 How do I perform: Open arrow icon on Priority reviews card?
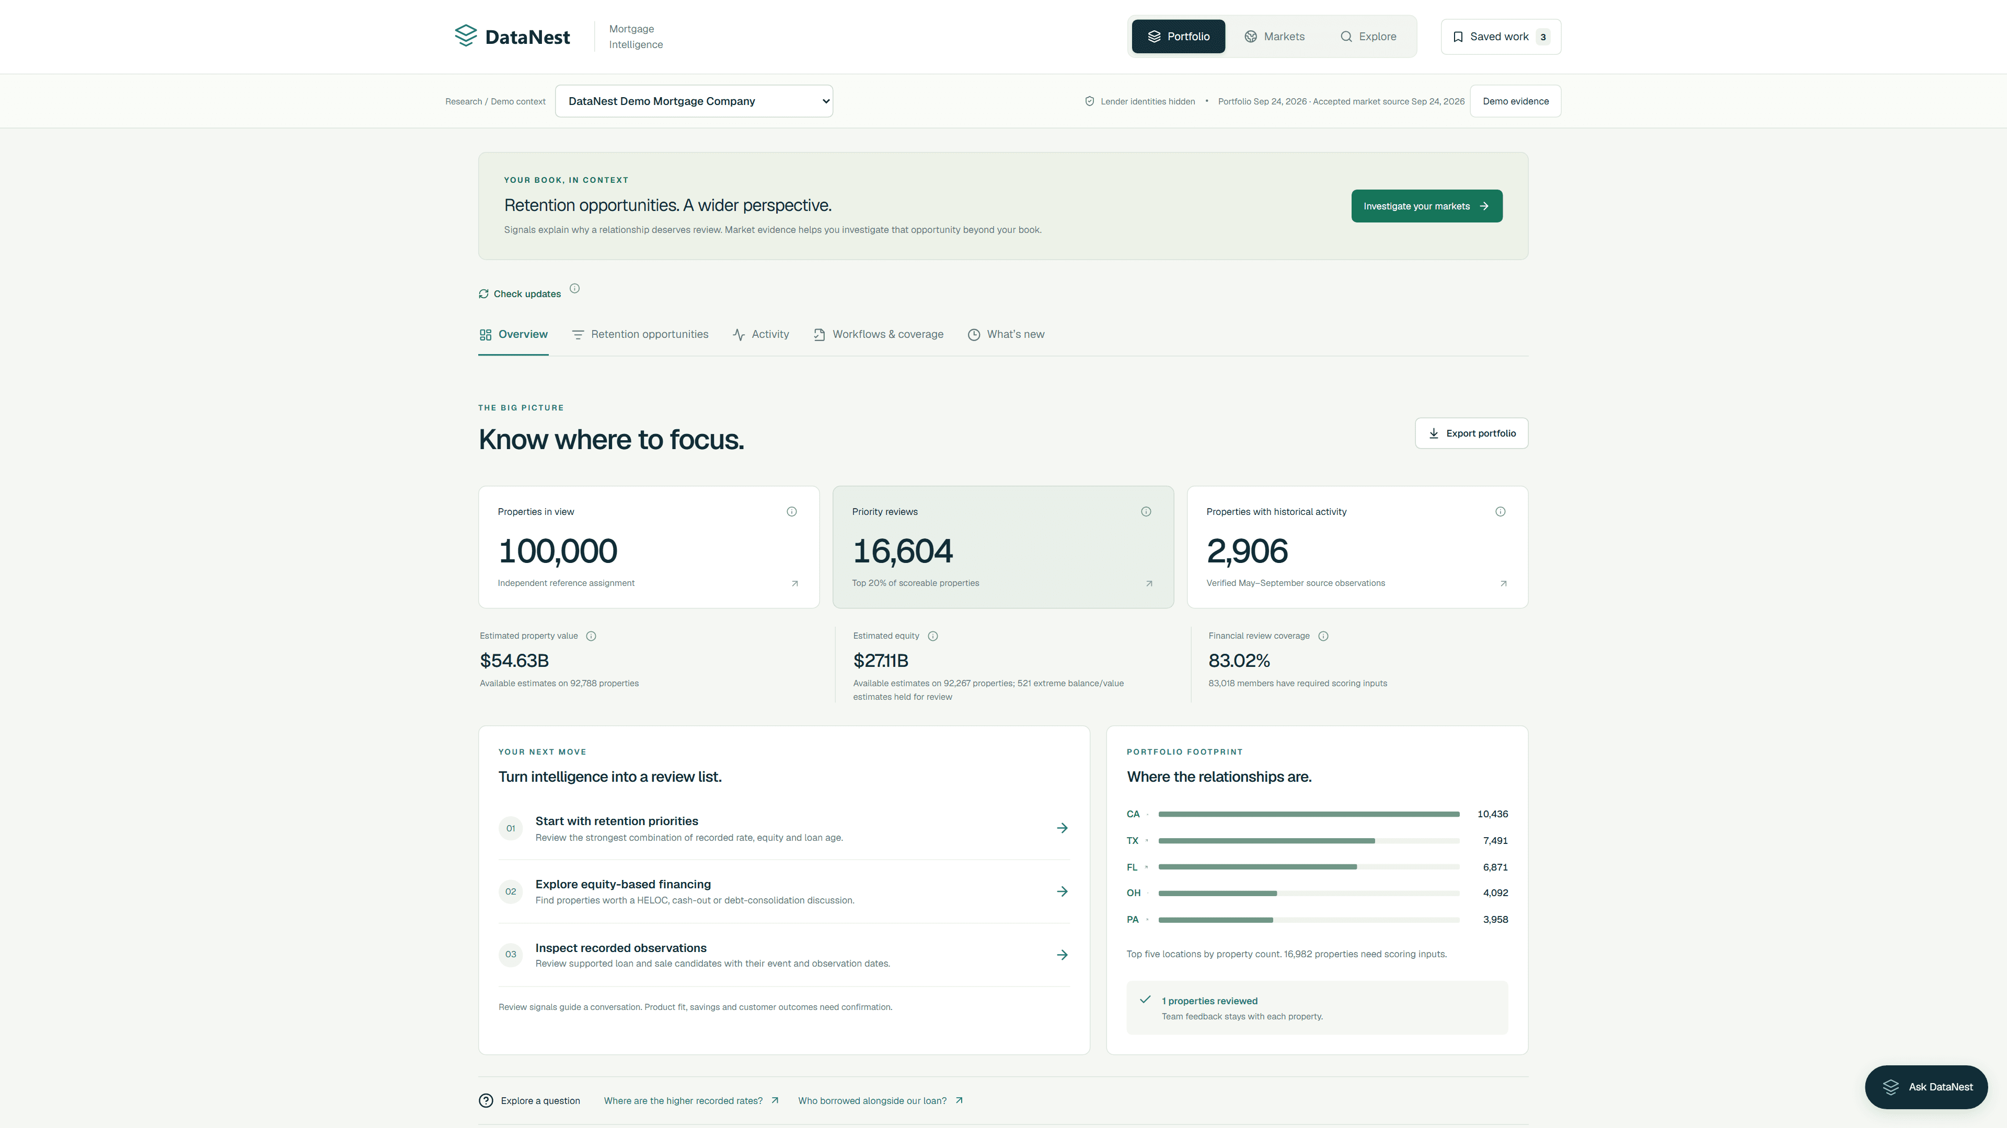point(1149,583)
